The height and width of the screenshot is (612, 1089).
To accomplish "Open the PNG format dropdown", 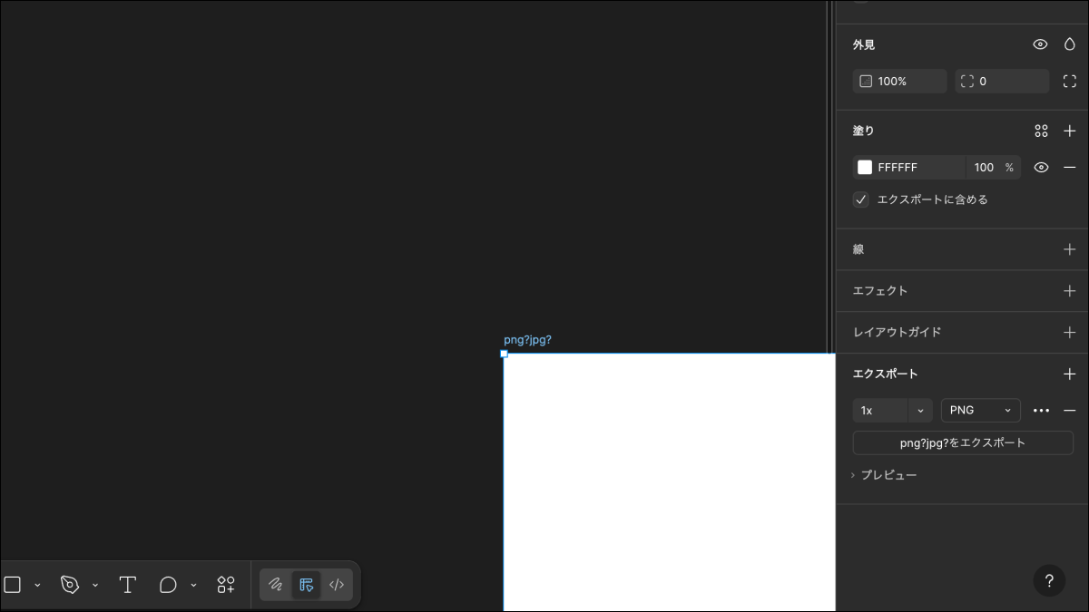I will click(x=980, y=411).
